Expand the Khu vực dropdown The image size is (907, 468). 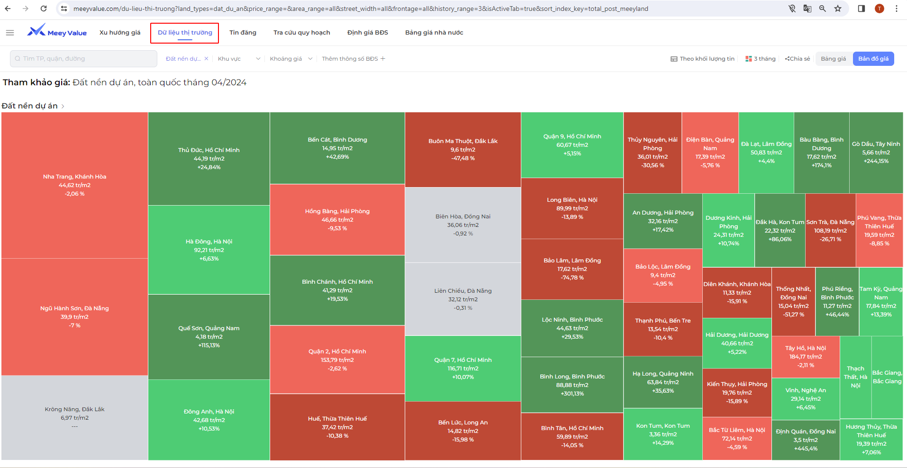(239, 59)
